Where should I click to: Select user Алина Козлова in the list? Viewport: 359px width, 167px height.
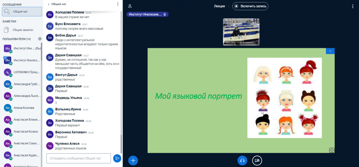[22, 108]
